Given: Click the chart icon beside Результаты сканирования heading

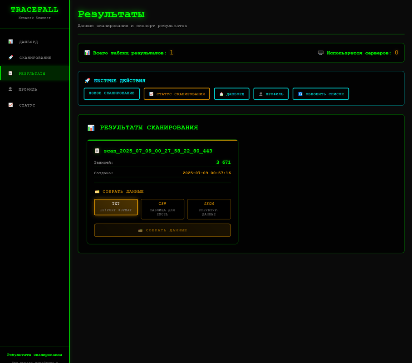Looking at the screenshot, I should tap(91, 128).
